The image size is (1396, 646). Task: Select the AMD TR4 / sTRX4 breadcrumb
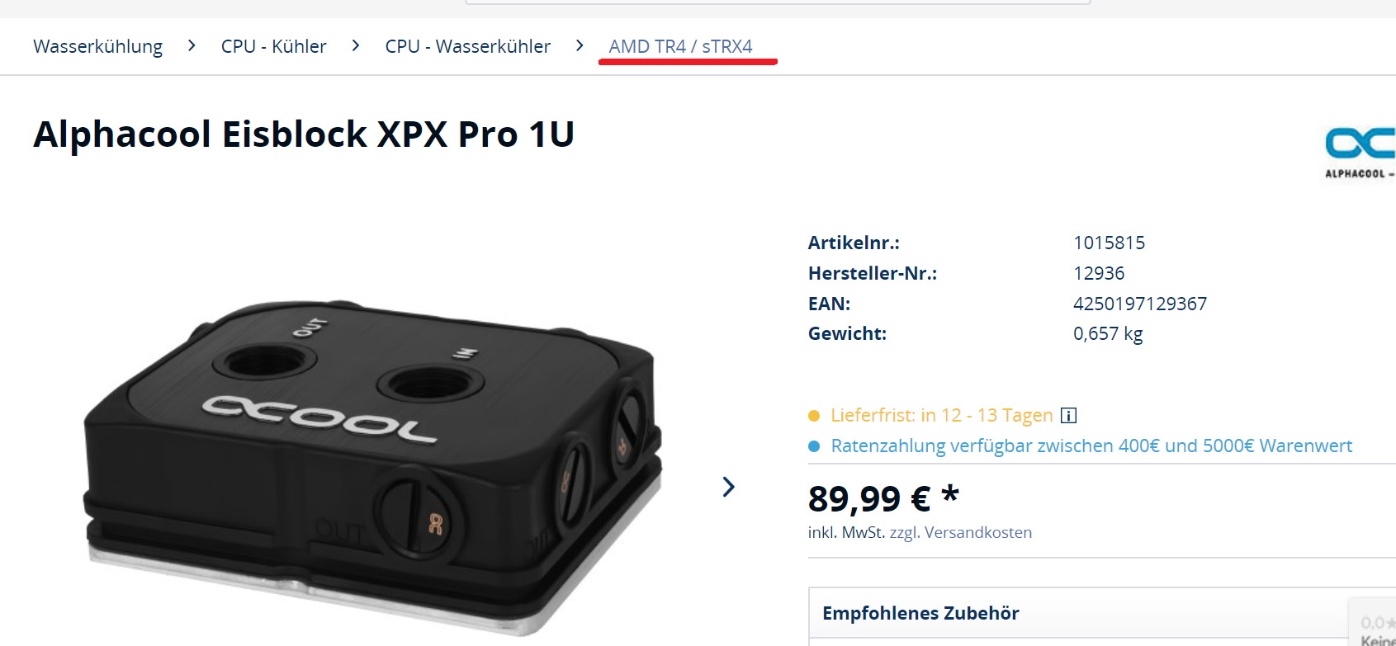680,46
